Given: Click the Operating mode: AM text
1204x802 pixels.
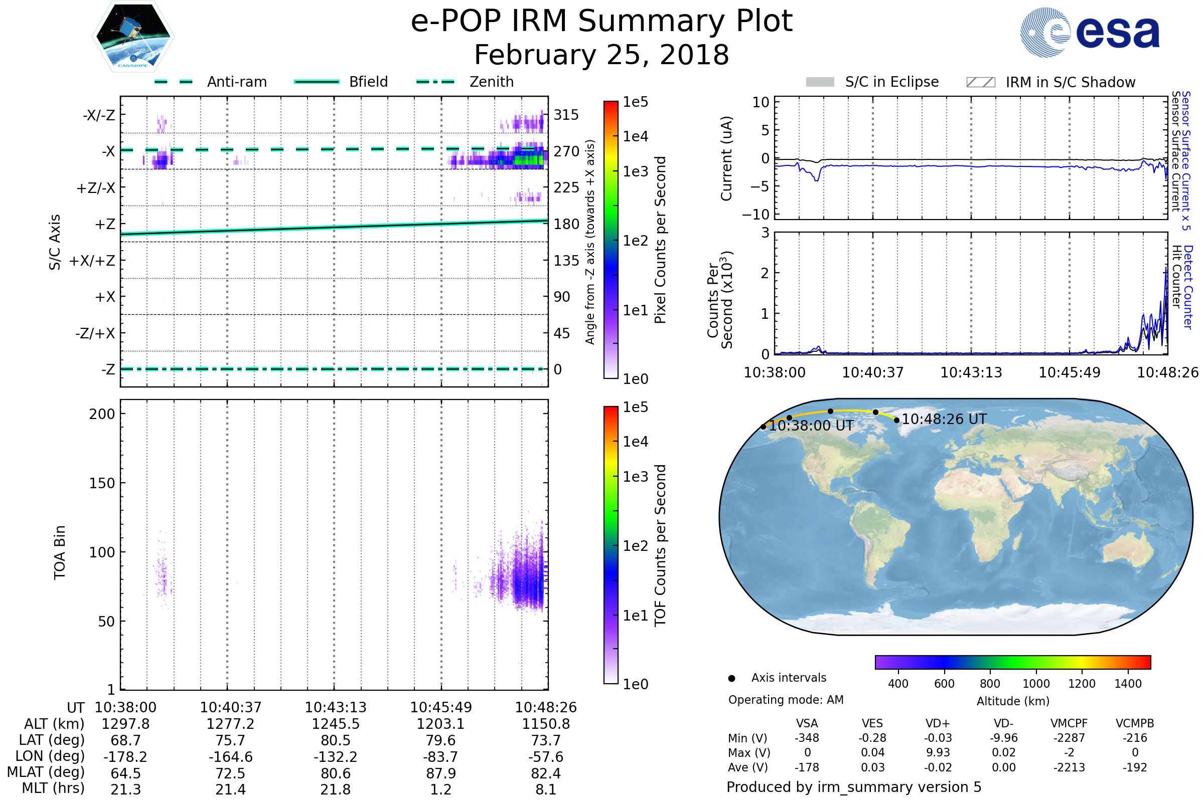Looking at the screenshot, I should pos(786,700).
